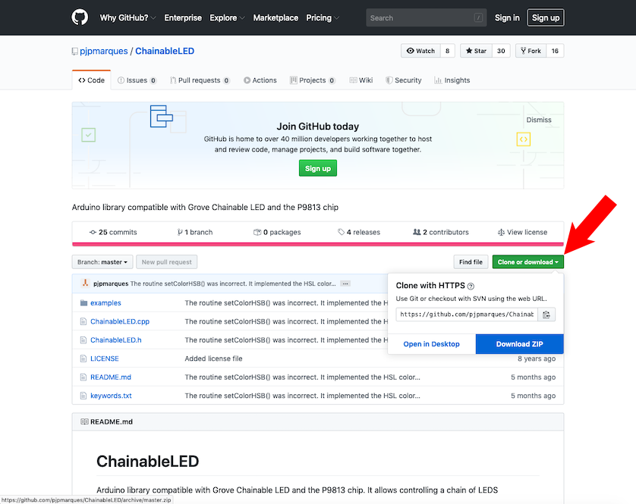This screenshot has width=636, height=504.
Task: Expand commit message ellipsis button
Action: click(345, 283)
